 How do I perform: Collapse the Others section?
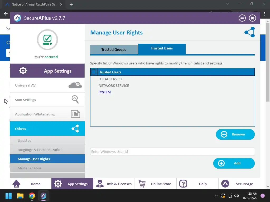tap(47, 128)
